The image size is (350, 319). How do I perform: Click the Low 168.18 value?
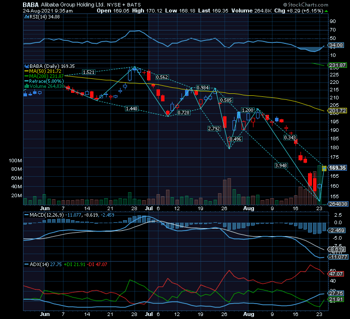tap(180, 10)
